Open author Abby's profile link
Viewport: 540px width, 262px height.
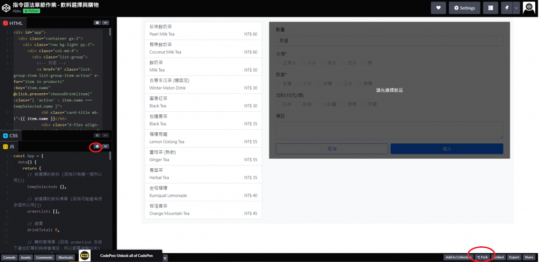(17, 11)
